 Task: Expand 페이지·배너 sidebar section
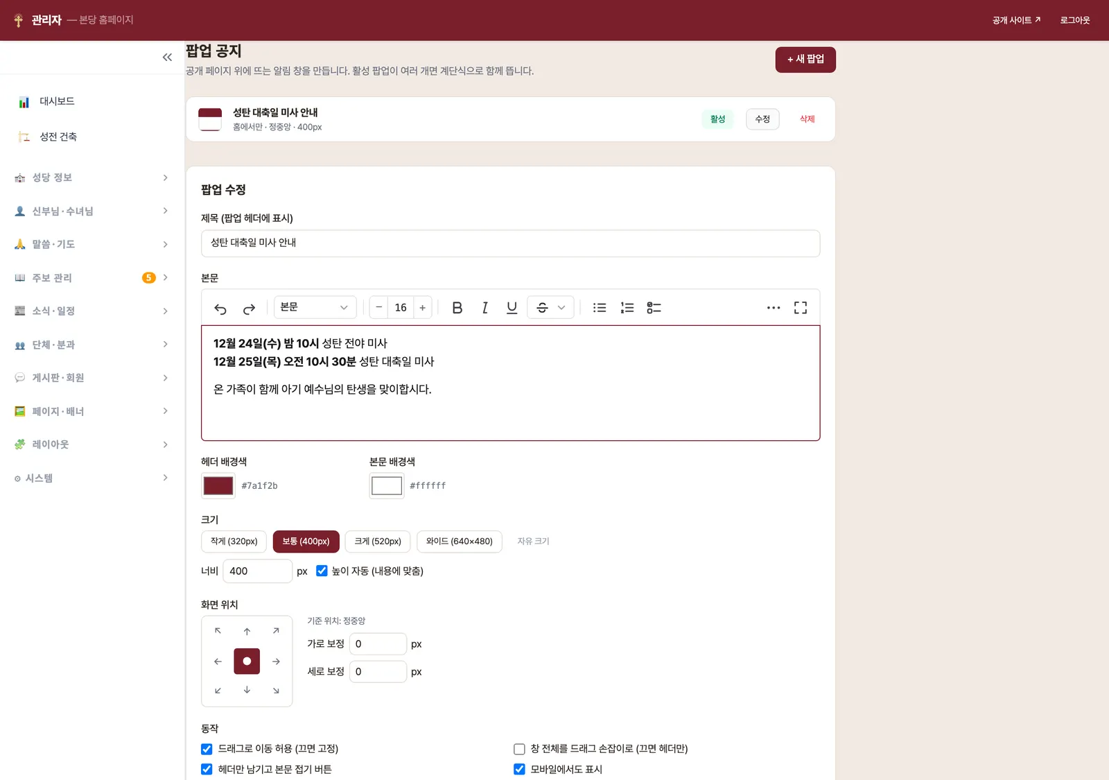(91, 411)
